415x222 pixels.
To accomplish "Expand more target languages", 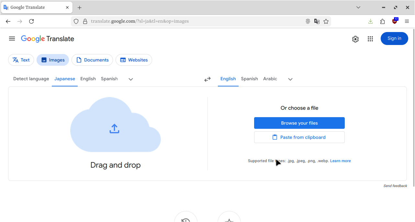I will [x=290, y=79].
